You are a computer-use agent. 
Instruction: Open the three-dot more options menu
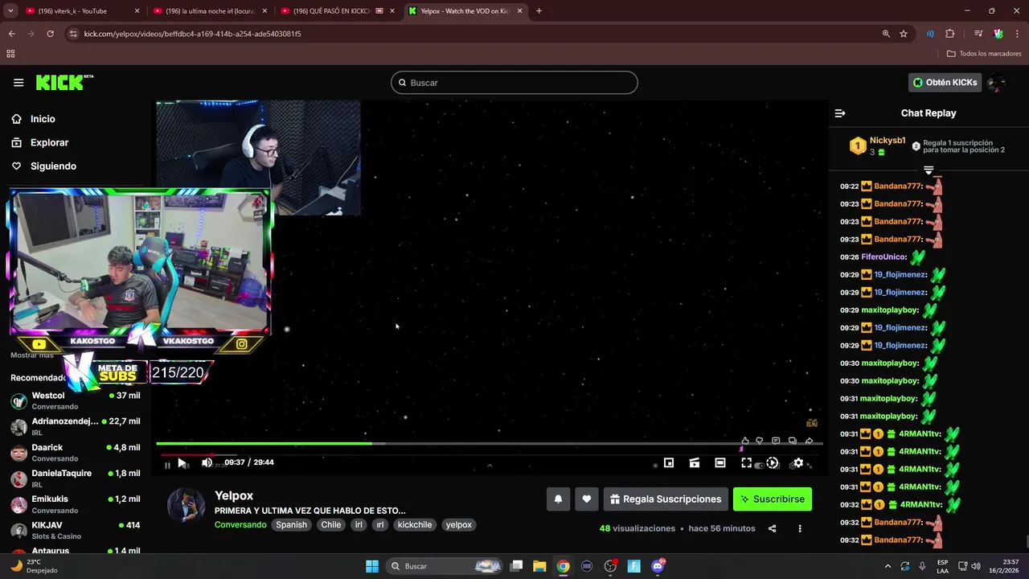800,529
